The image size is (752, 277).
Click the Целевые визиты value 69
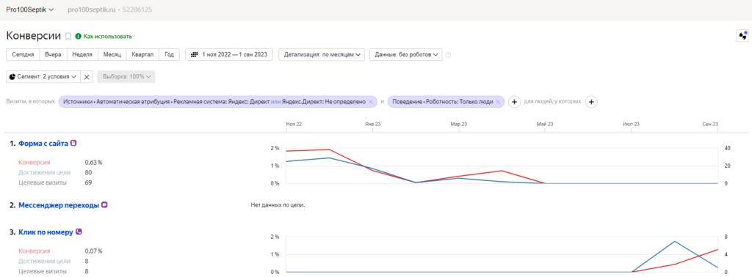[88, 182]
